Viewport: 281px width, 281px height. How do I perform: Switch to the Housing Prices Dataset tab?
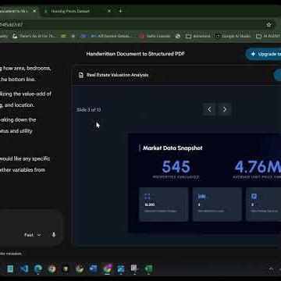coord(70,11)
